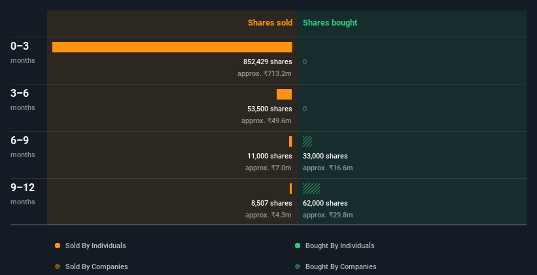The height and width of the screenshot is (275, 537).
Task: Click the orange Sold By Individuals legend dot
Action: (x=58, y=246)
